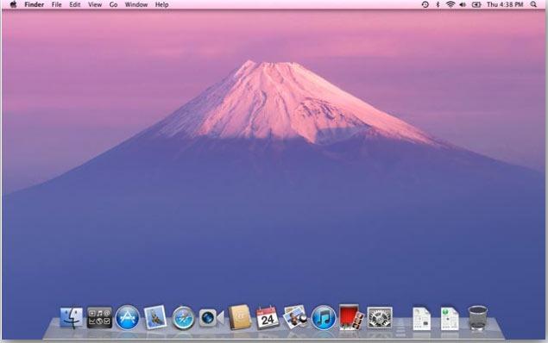
Task: Click the Spotlight search magnifier
Action: click(x=533, y=4)
